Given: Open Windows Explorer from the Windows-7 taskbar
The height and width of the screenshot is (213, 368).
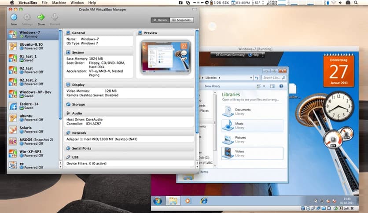Looking at the screenshot, I should click(x=173, y=201).
